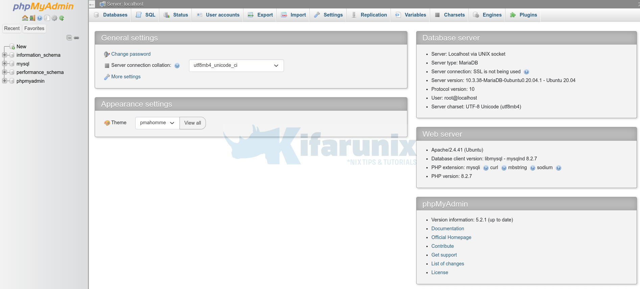640x289 pixels.
Task: Click the Server: localhost breadcrumb
Action: pyautogui.click(x=125, y=4)
